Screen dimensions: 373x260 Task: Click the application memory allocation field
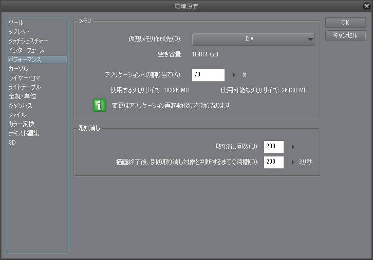208,75
